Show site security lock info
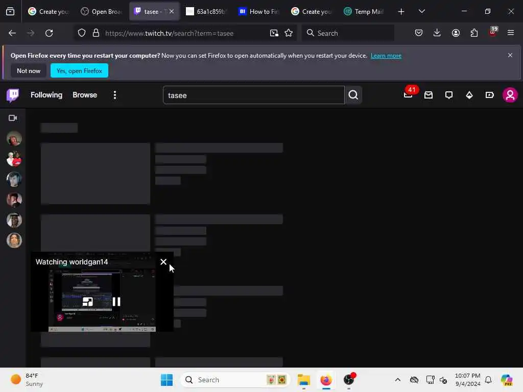 click(96, 33)
